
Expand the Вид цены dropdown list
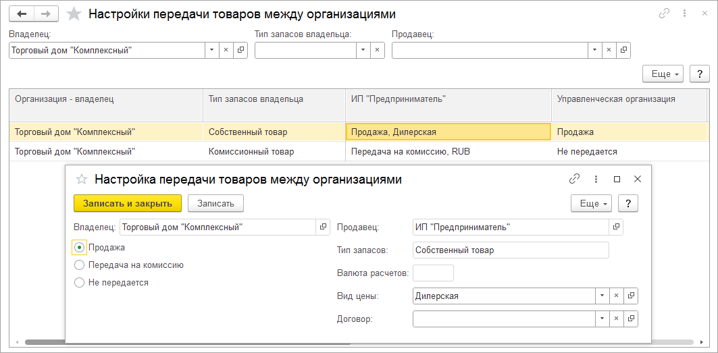601,296
